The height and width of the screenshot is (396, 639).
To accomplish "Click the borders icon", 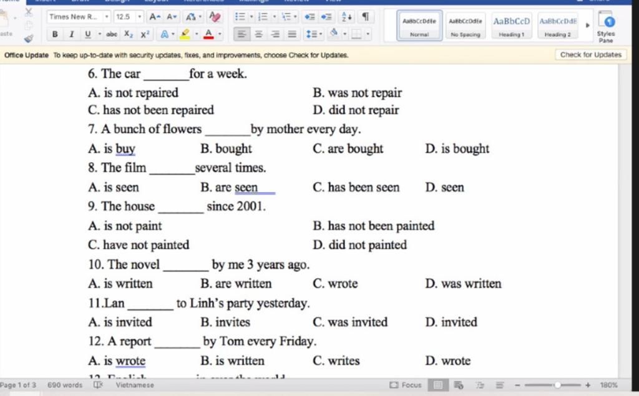I will pyautogui.click(x=356, y=34).
